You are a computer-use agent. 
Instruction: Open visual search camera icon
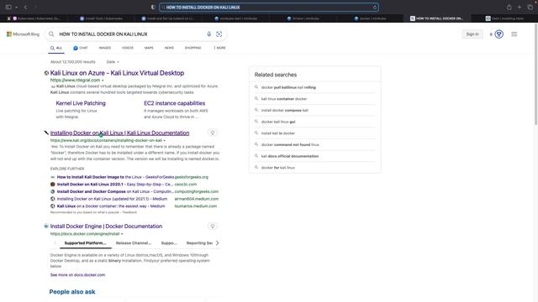(x=219, y=34)
